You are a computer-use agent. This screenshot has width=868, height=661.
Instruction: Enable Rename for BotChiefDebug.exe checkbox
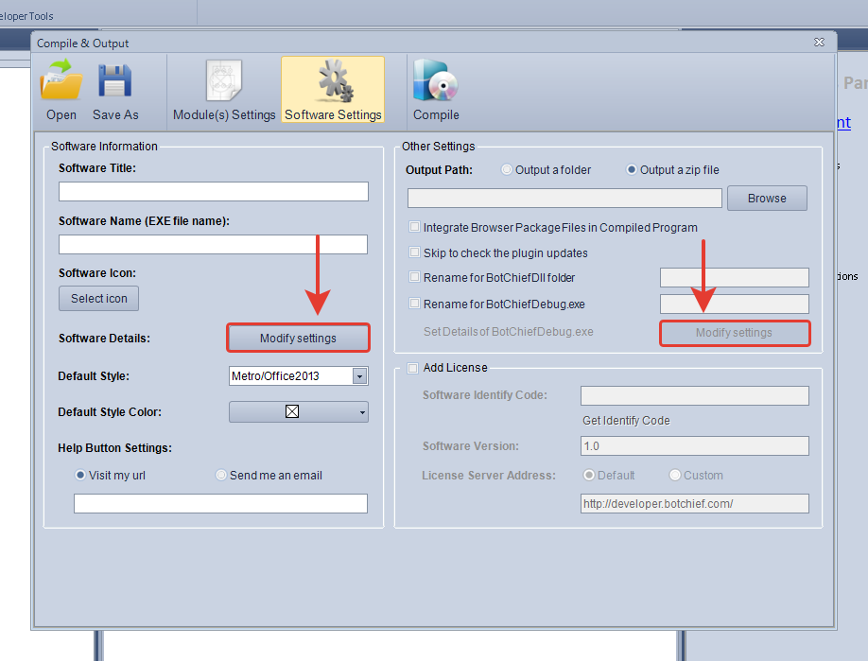(414, 304)
